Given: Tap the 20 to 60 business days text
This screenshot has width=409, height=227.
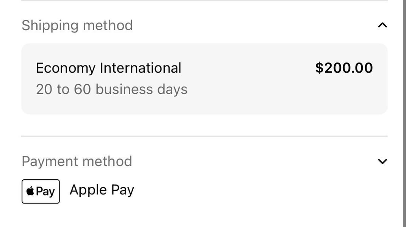Looking at the screenshot, I should 111,89.
